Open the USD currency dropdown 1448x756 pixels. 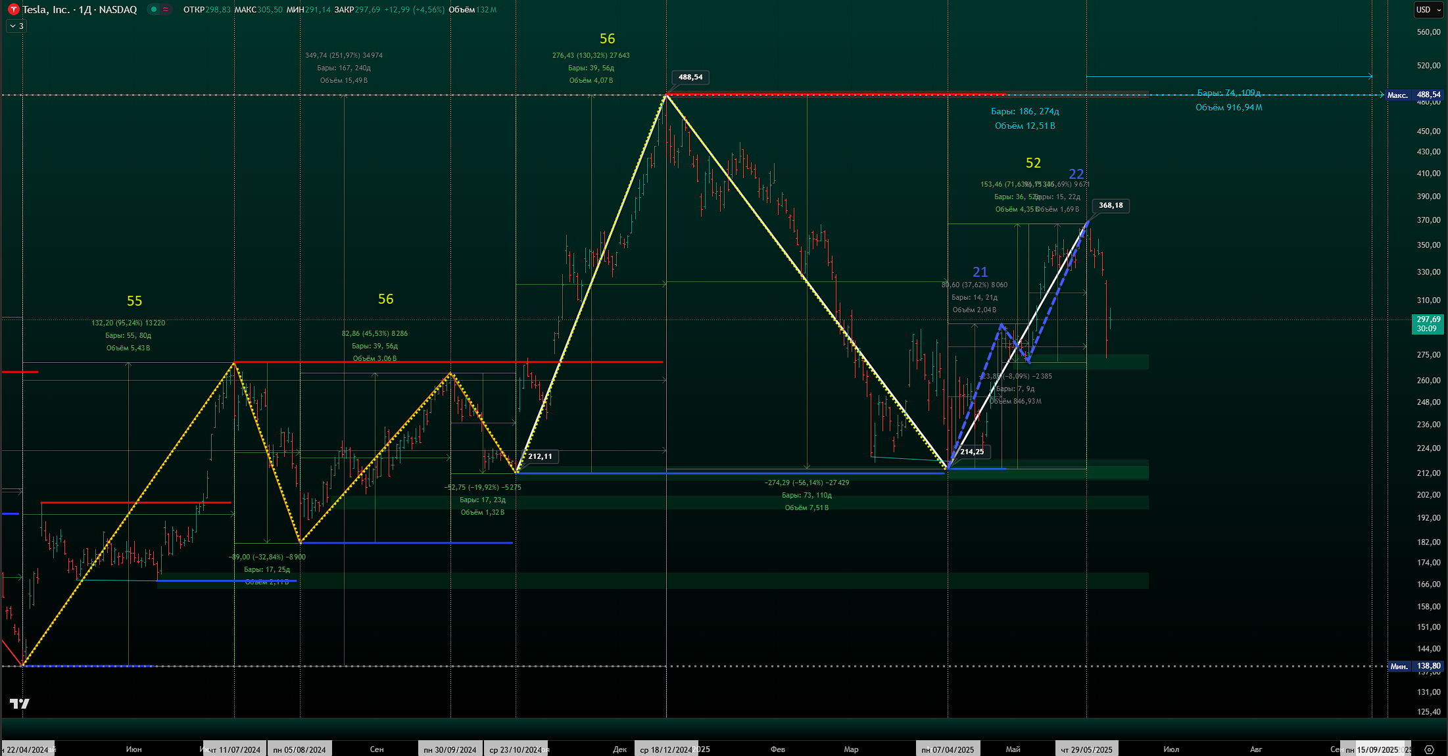[x=1428, y=10]
